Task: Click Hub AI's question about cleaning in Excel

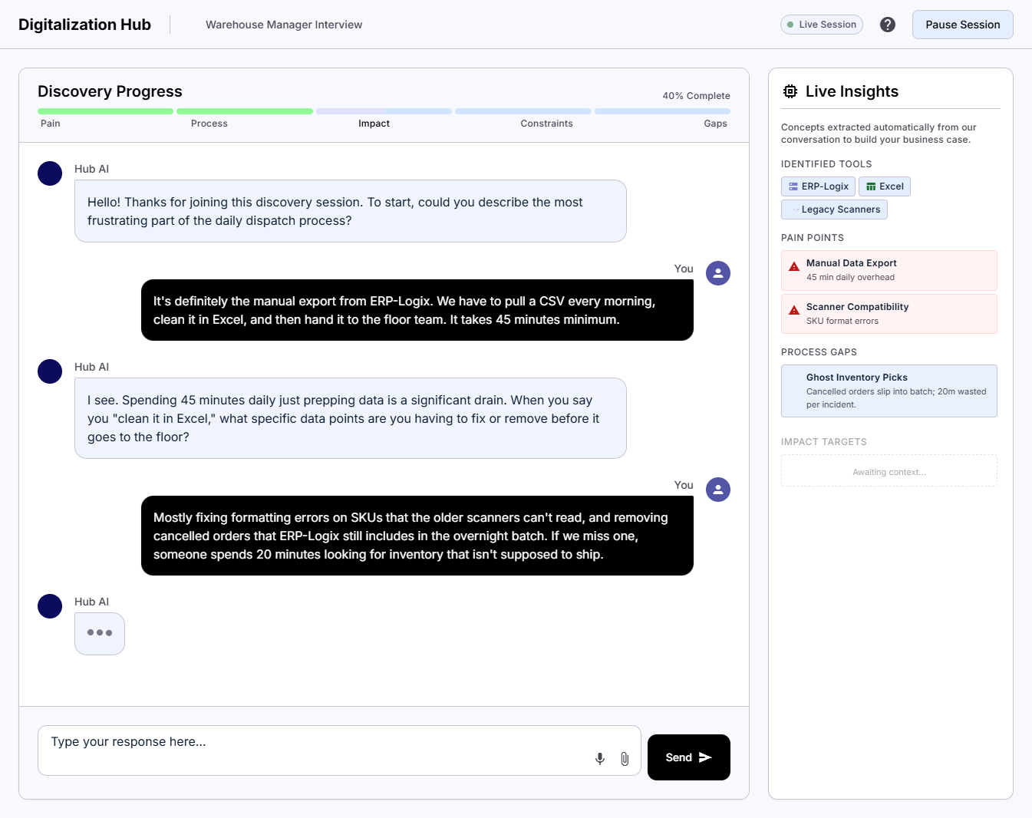Action: (351, 418)
